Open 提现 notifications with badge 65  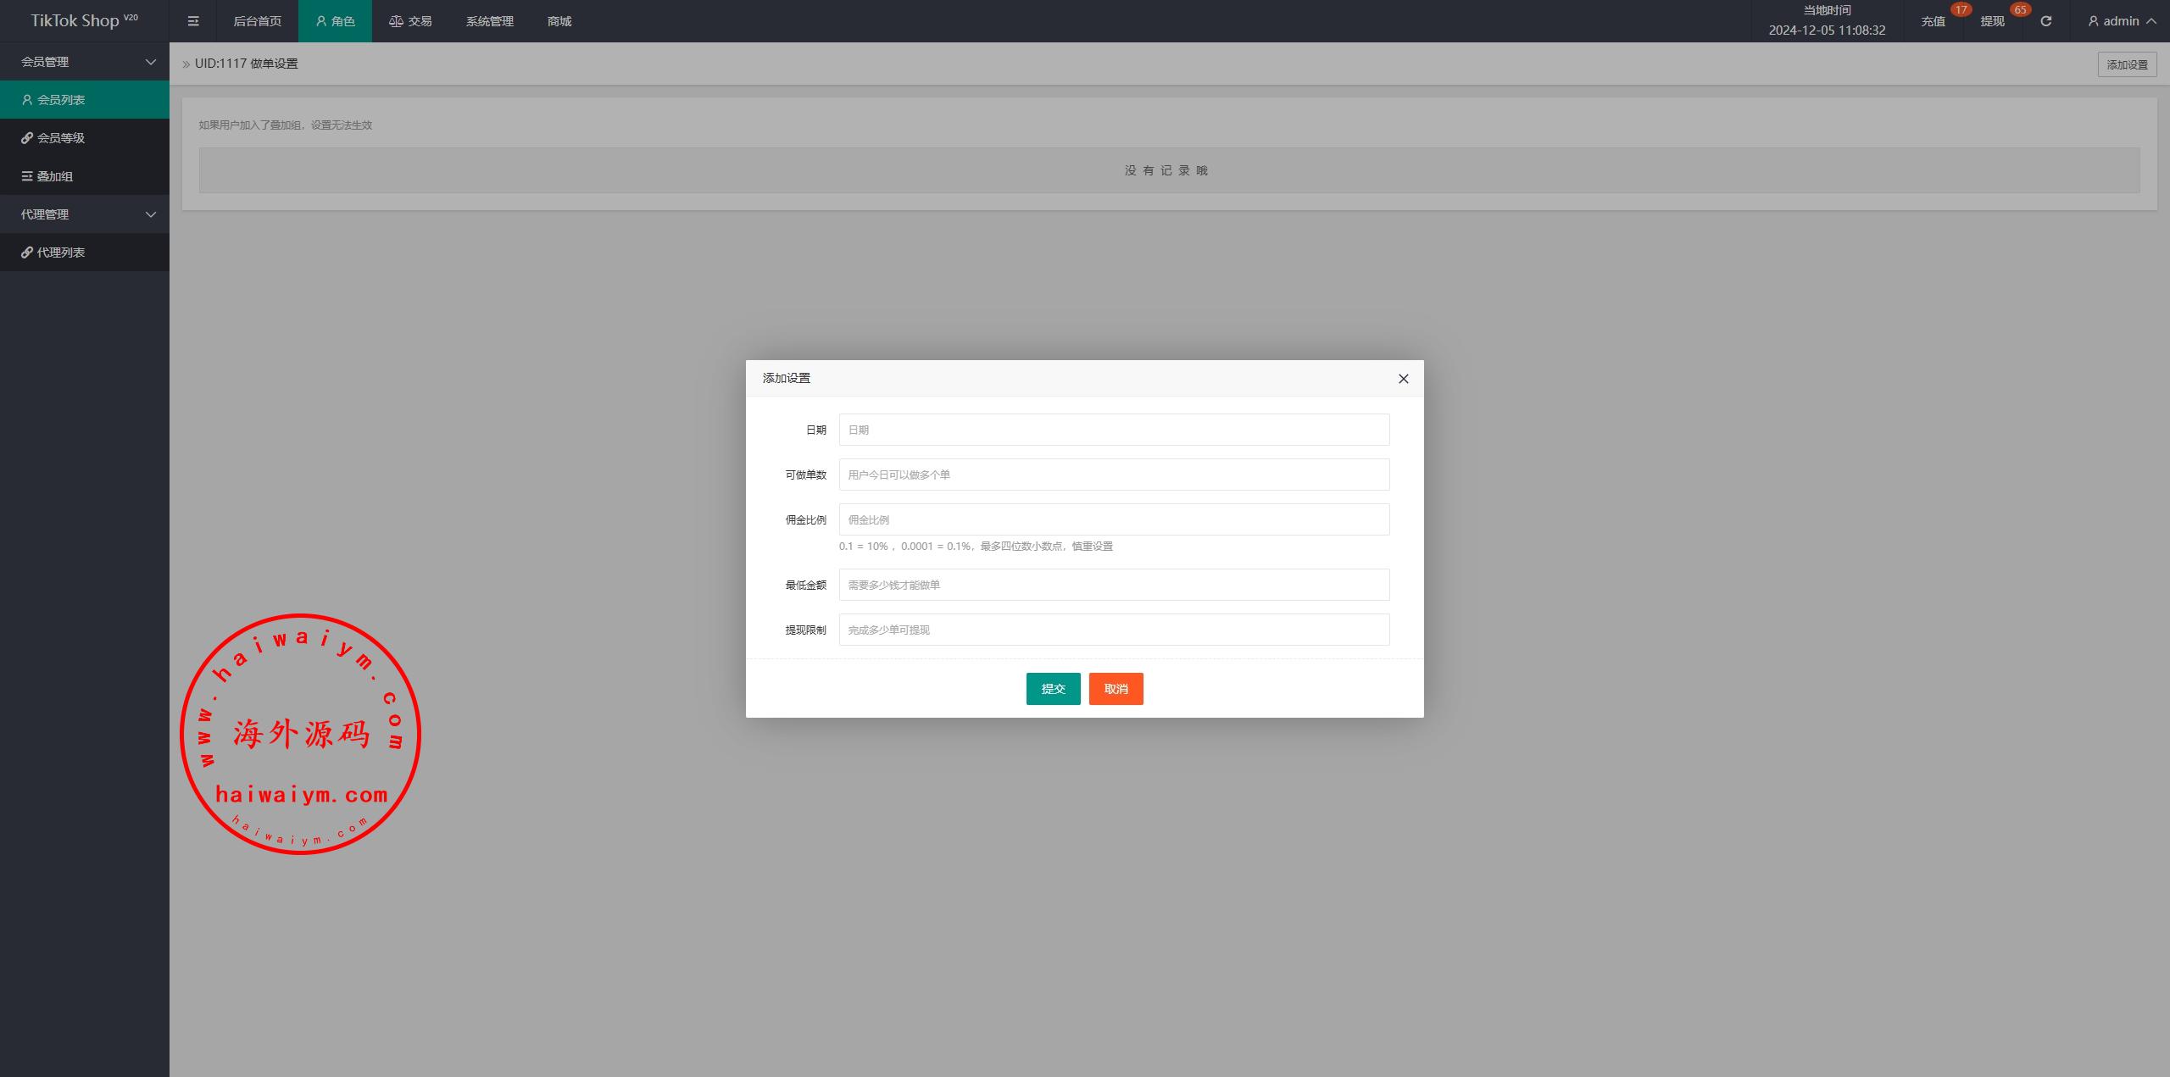(x=1992, y=21)
